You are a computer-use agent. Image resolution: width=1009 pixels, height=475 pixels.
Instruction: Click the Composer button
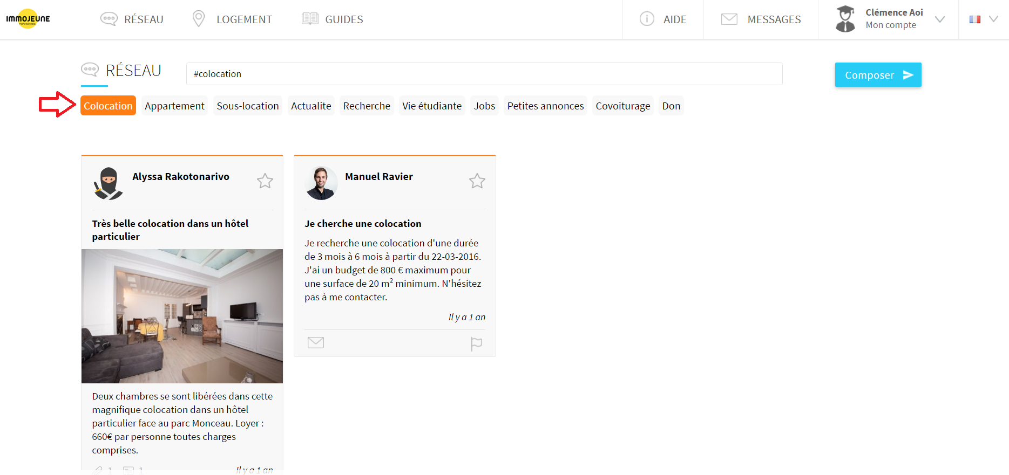click(x=878, y=75)
